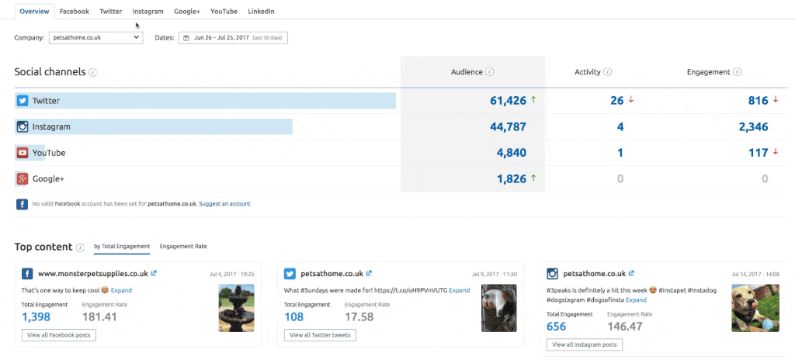Viewport: 795px width, 360px height.
Task: Open the Dates range picker
Action: [233, 37]
